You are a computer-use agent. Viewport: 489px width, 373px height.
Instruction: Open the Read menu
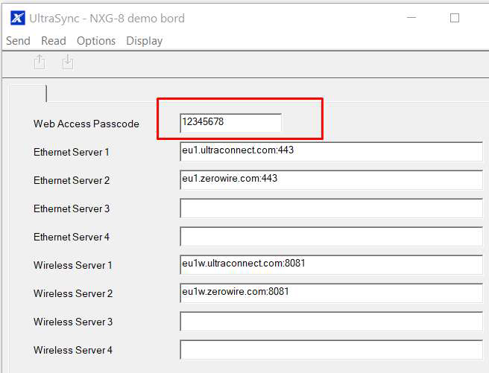54,41
